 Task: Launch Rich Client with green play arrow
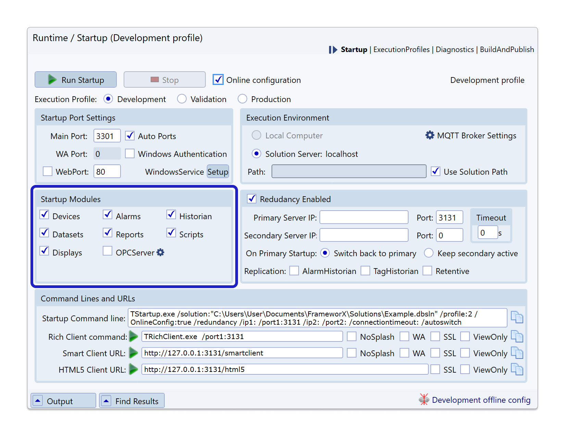134,337
